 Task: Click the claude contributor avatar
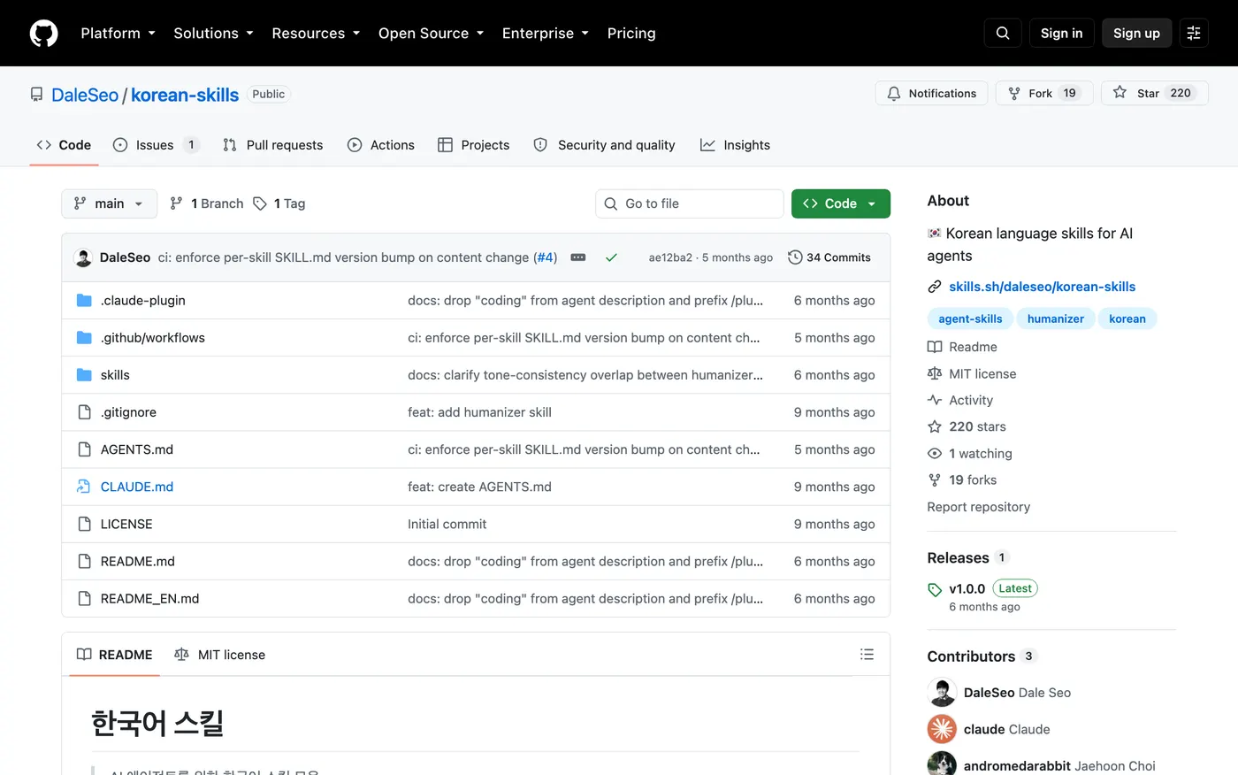(x=942, y=729)
